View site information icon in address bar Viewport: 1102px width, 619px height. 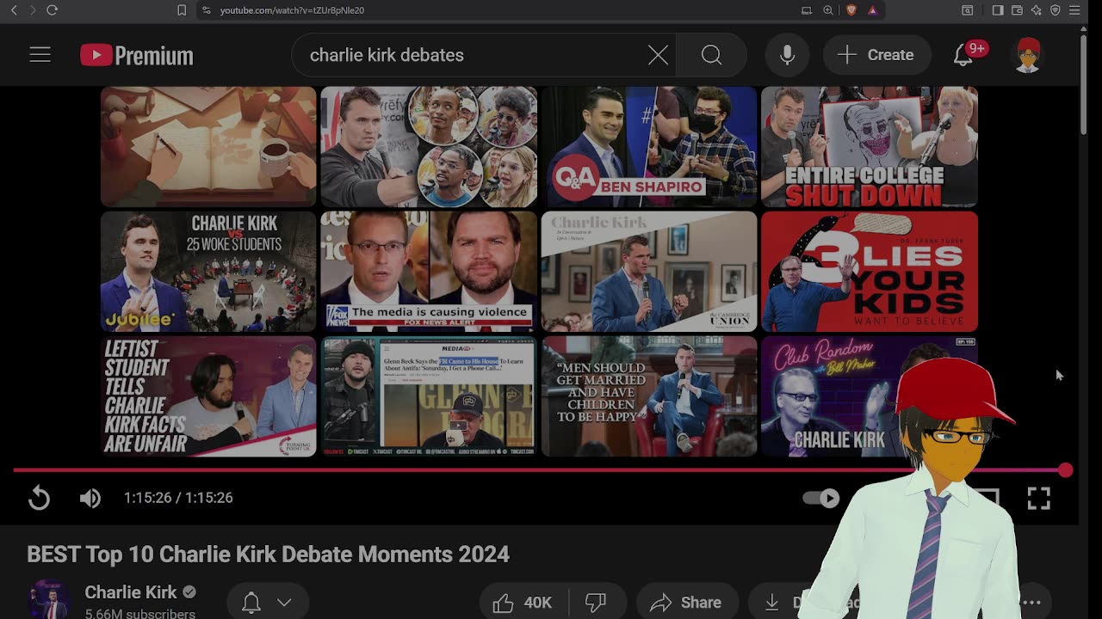click(206, 10)
